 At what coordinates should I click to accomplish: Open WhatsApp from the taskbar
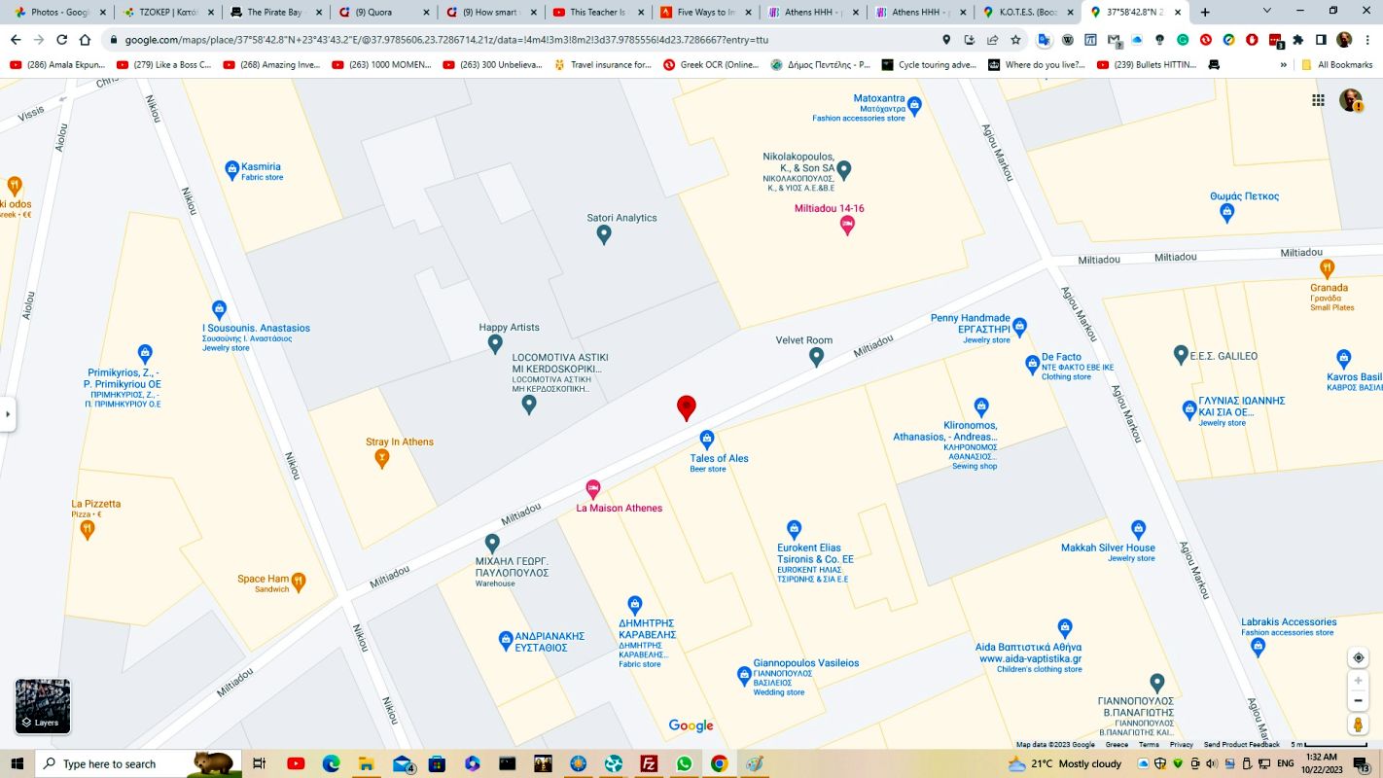[684, 763]
